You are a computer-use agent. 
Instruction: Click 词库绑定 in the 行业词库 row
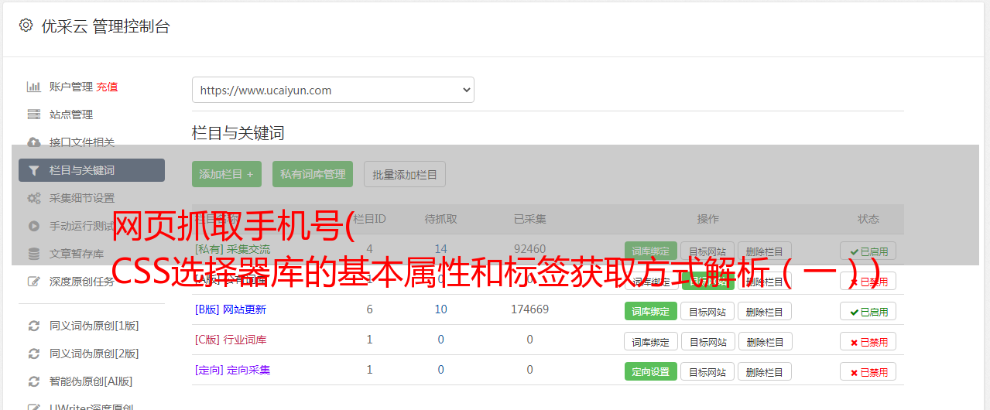point(651,341)
